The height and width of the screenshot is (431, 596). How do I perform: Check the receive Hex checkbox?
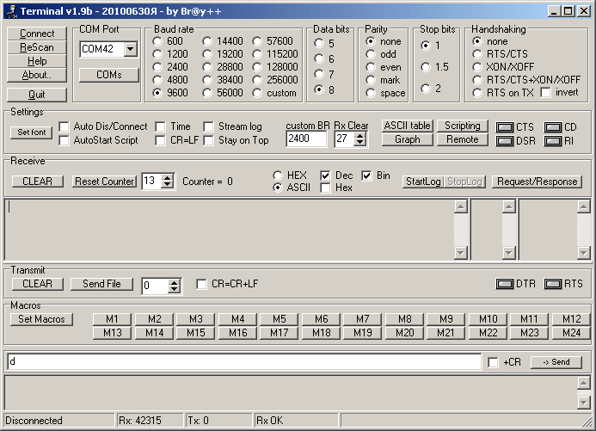pyautogui.click(x=325, y=188)
